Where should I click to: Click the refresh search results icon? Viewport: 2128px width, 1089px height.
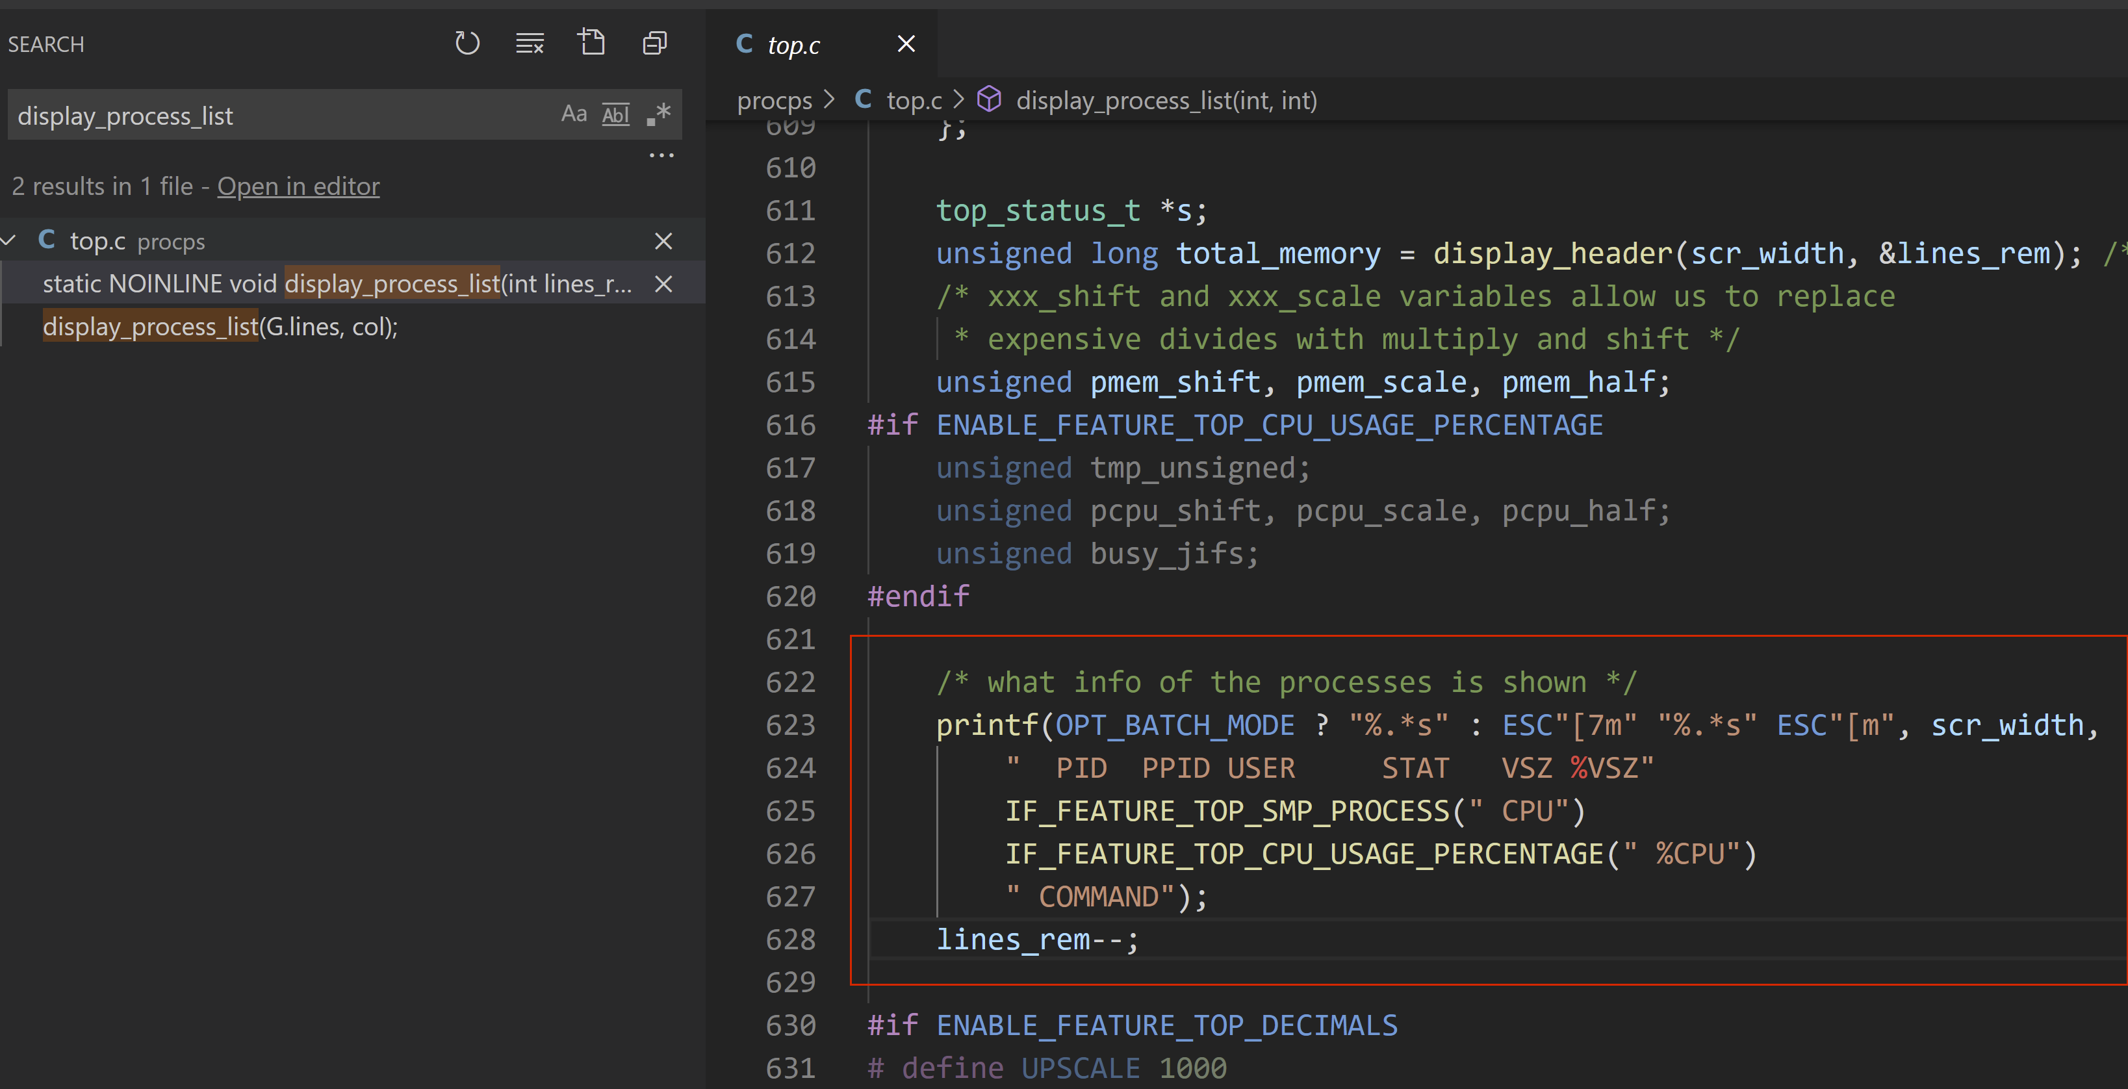467,43
